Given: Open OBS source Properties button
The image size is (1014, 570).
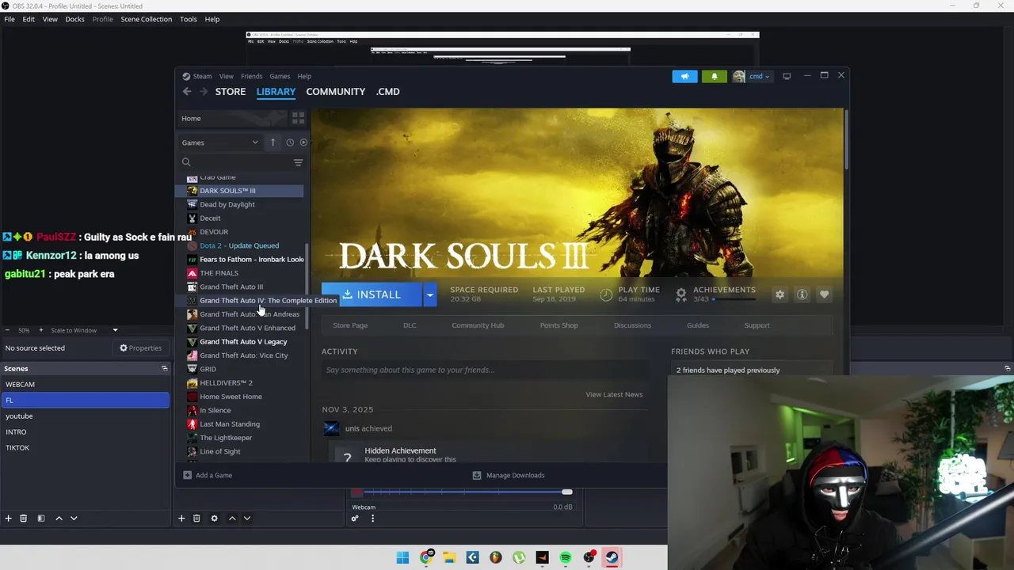Looking at the screenshot, I should click(x=140, y=348).
